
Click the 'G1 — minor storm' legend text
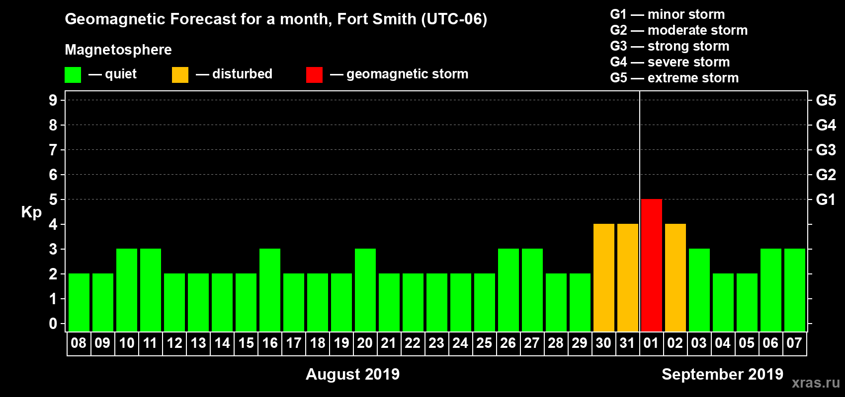(x=668, y=14)
